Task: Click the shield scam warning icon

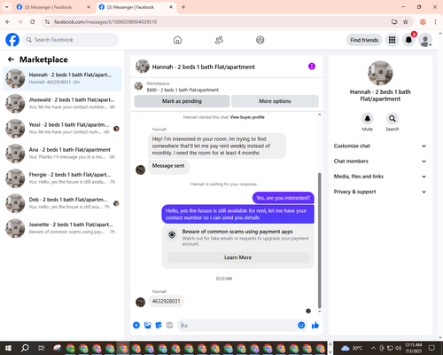Action: 172,235
